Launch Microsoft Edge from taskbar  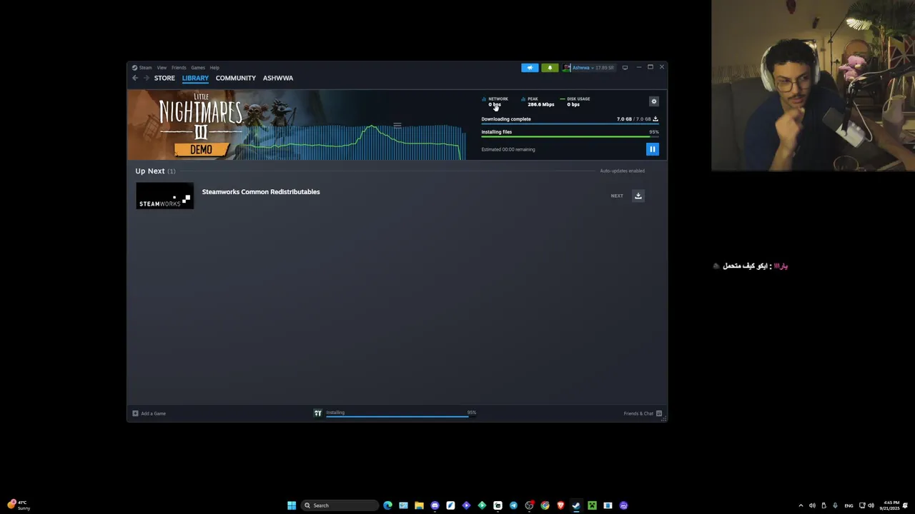tap(387, 505)
